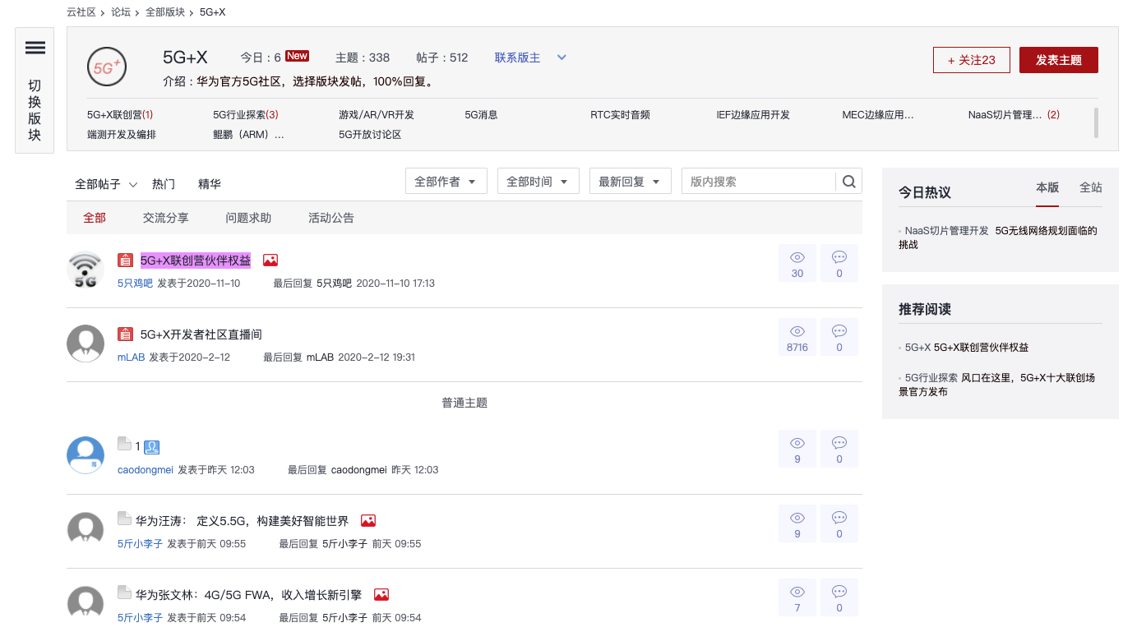
Task: Click the image icon after 5G+X联创营伙伴权益
Action: click(x=270, y=261)
